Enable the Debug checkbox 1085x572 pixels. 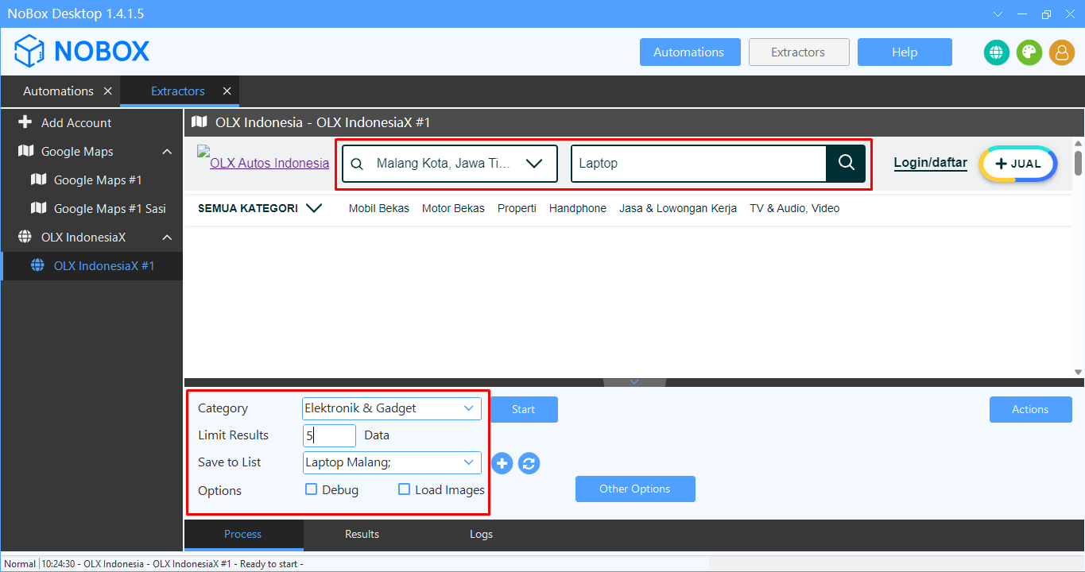tap(312, 489)
